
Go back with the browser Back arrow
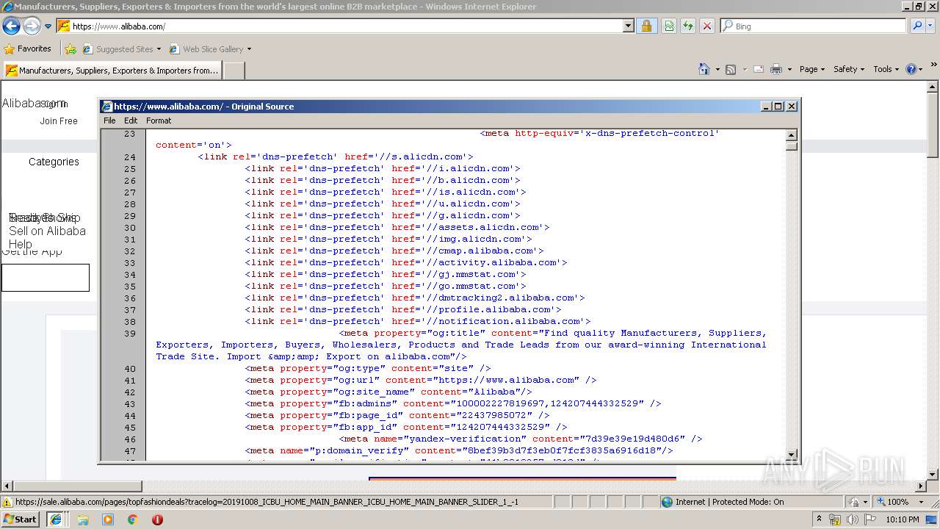[x=11, y=26]
